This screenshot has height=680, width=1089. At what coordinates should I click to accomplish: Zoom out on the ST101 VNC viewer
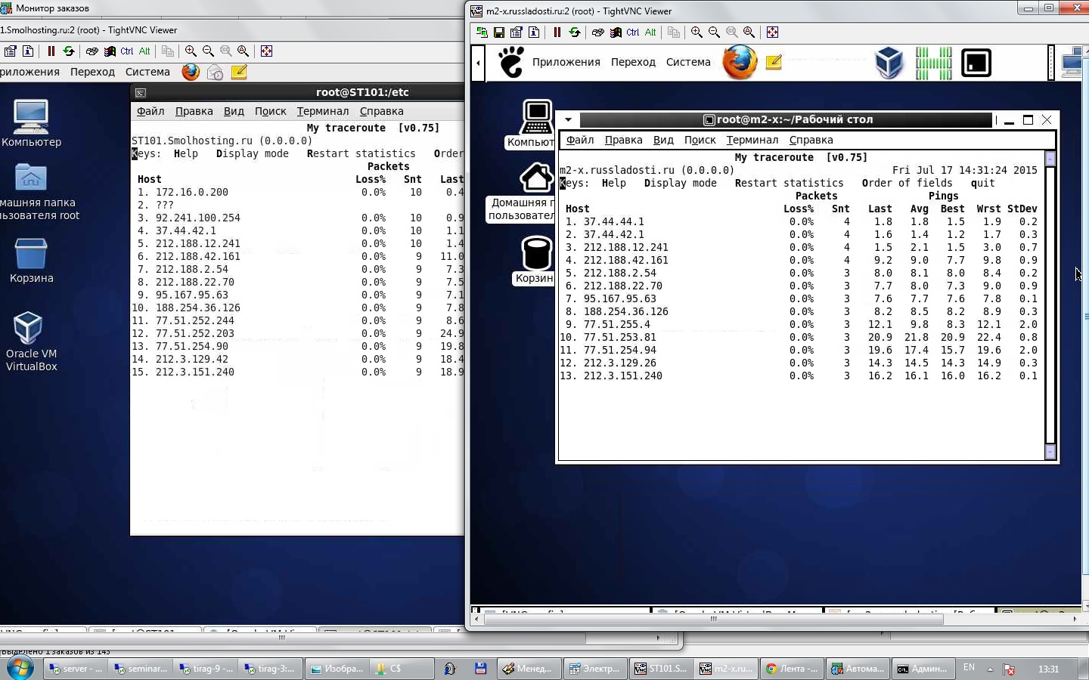coord(209,51)
